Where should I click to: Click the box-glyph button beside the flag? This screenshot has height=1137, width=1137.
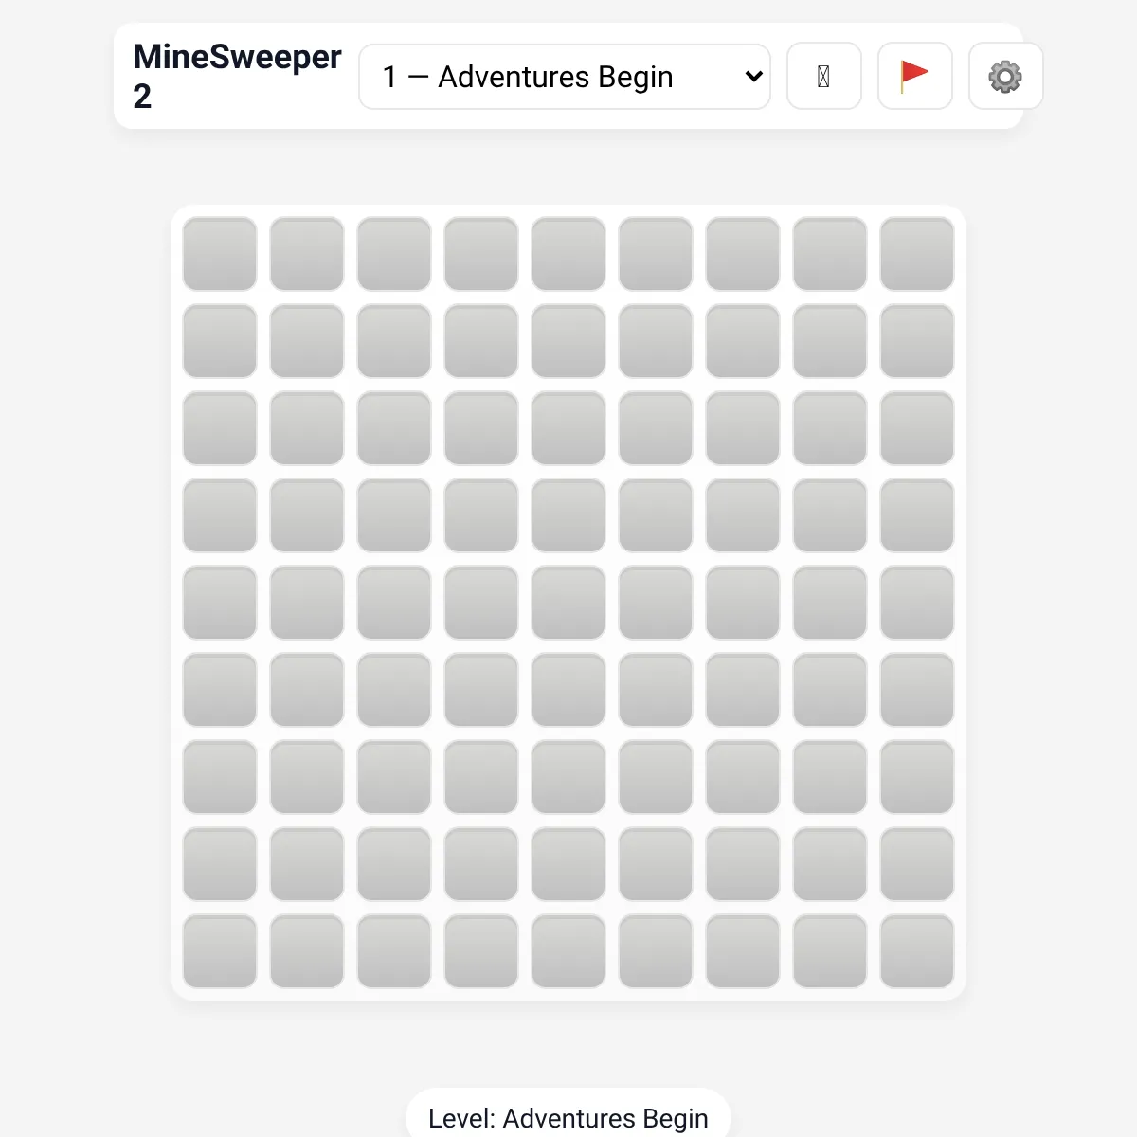(823, 76)
